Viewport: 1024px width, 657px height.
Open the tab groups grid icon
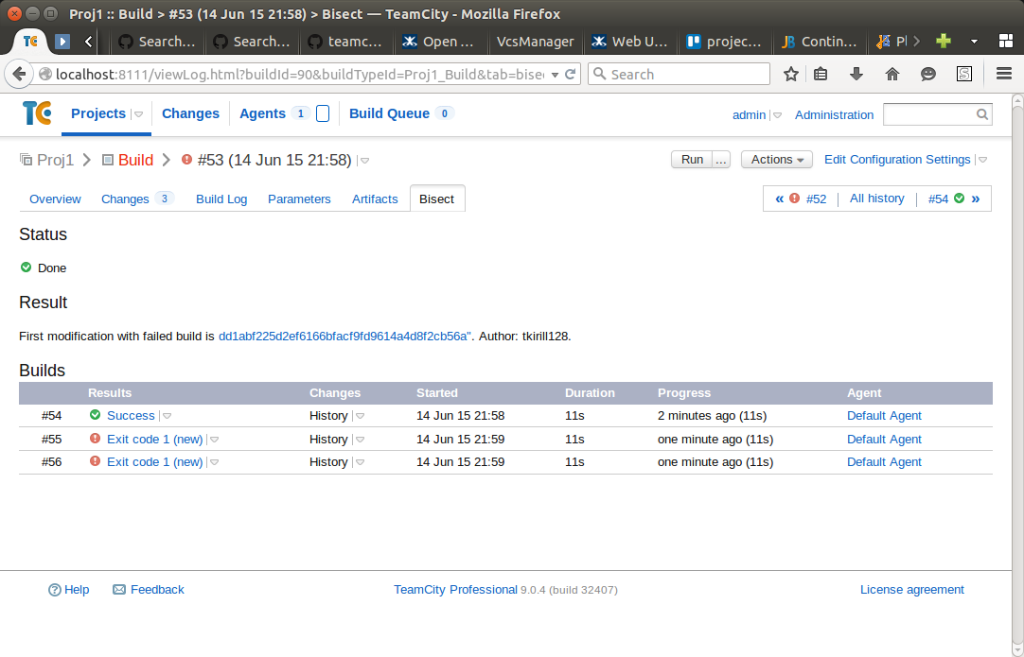click(1006, 41)
